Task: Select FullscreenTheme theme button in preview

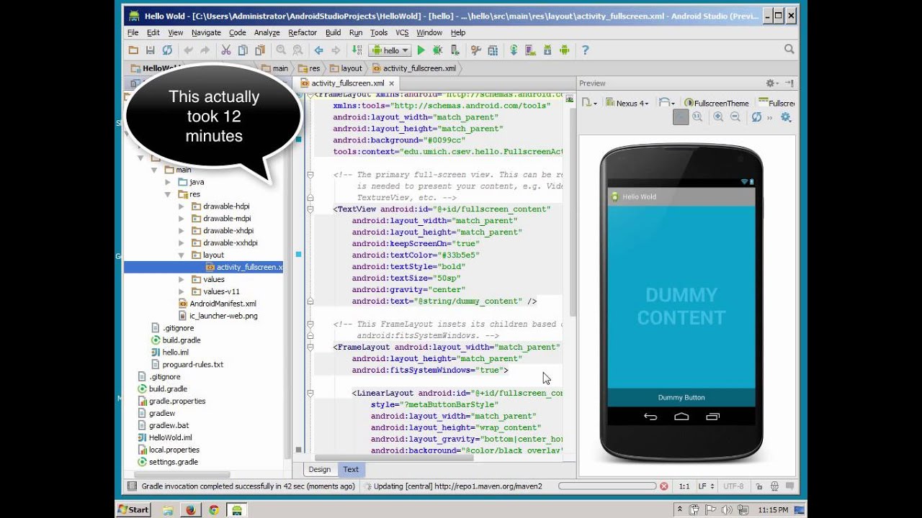Action: [717, 103]
